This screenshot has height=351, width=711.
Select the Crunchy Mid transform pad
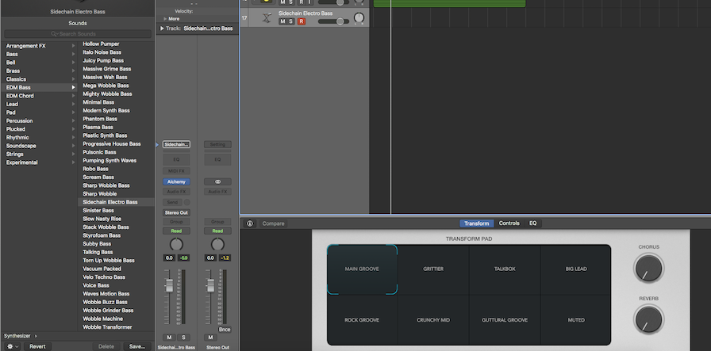(433, 320)
